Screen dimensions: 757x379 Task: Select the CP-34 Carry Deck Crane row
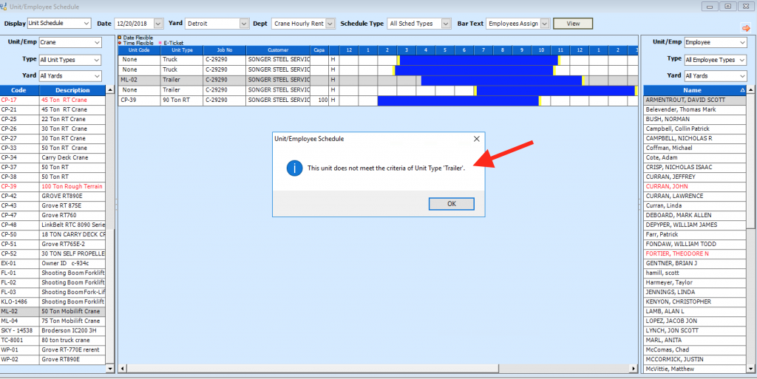pyautogui.click(x=52, y=157)
